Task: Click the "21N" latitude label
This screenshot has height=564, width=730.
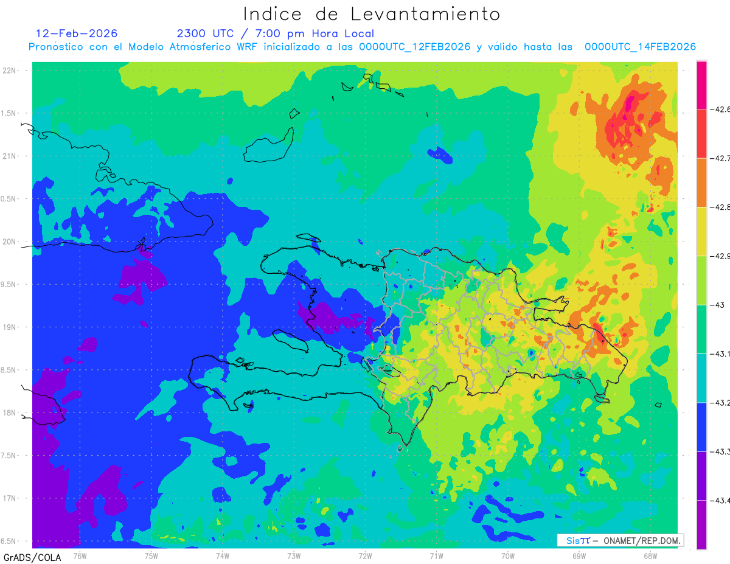Action: [10, 156]
